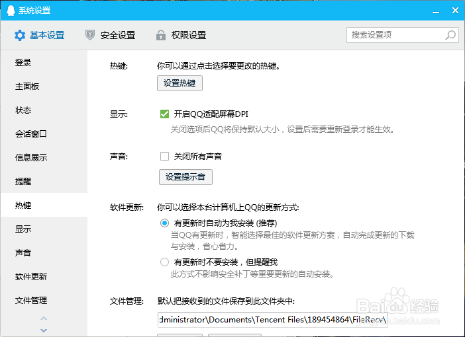
Task: Open 软件更新 sidebar item
Action: point(44,277)
